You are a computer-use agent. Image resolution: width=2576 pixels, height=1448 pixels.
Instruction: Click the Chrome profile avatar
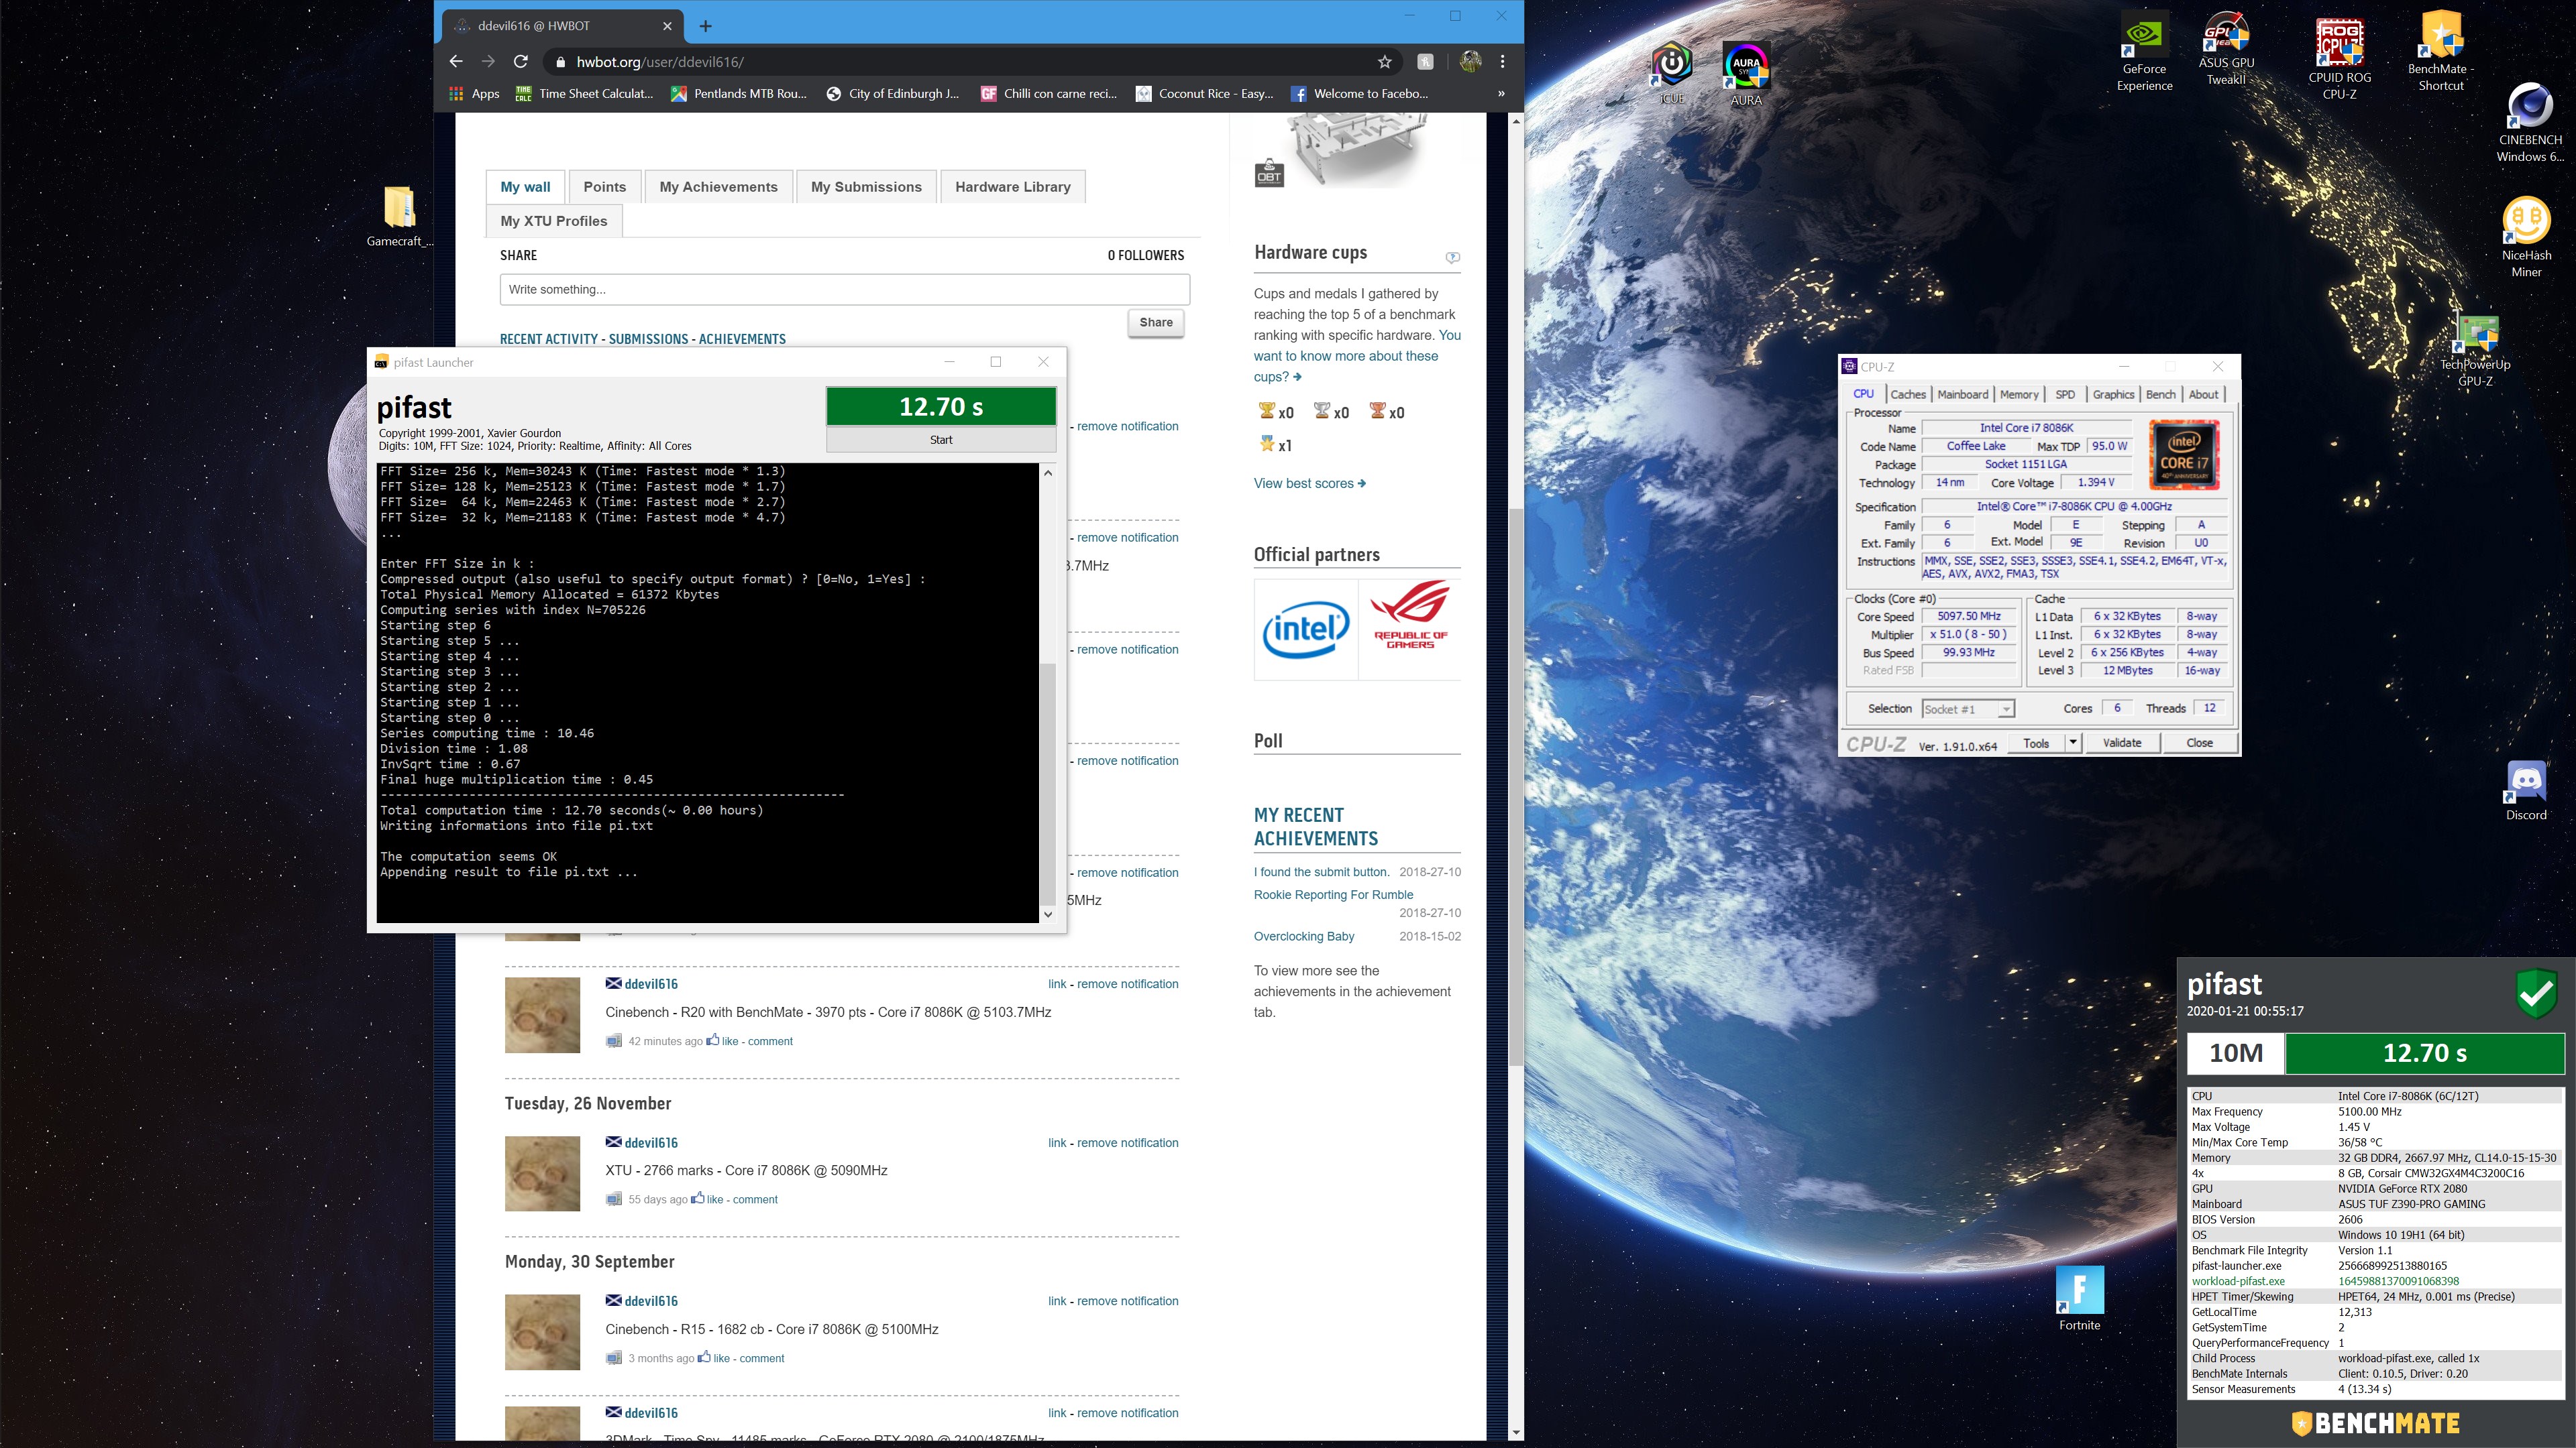pyautogui.click(x=1469, y=62)
